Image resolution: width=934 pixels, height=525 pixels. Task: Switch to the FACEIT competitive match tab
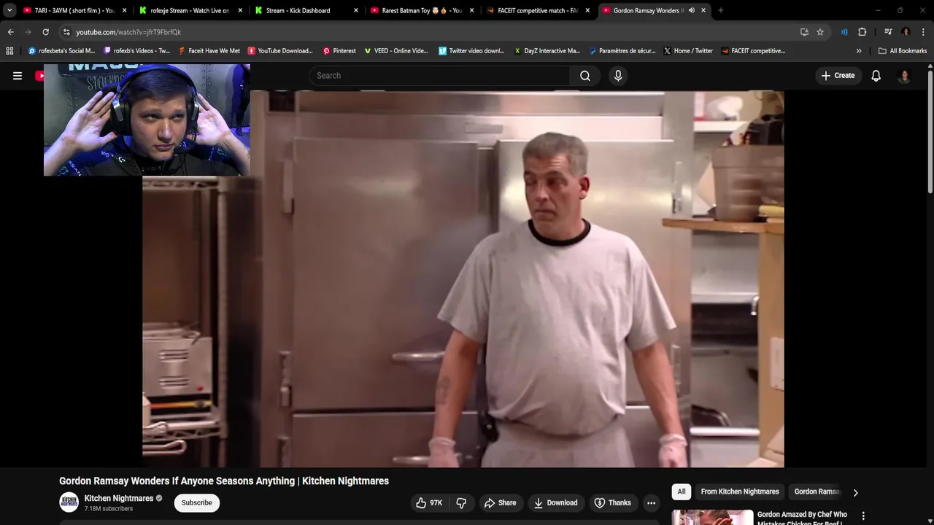point(537,10)
